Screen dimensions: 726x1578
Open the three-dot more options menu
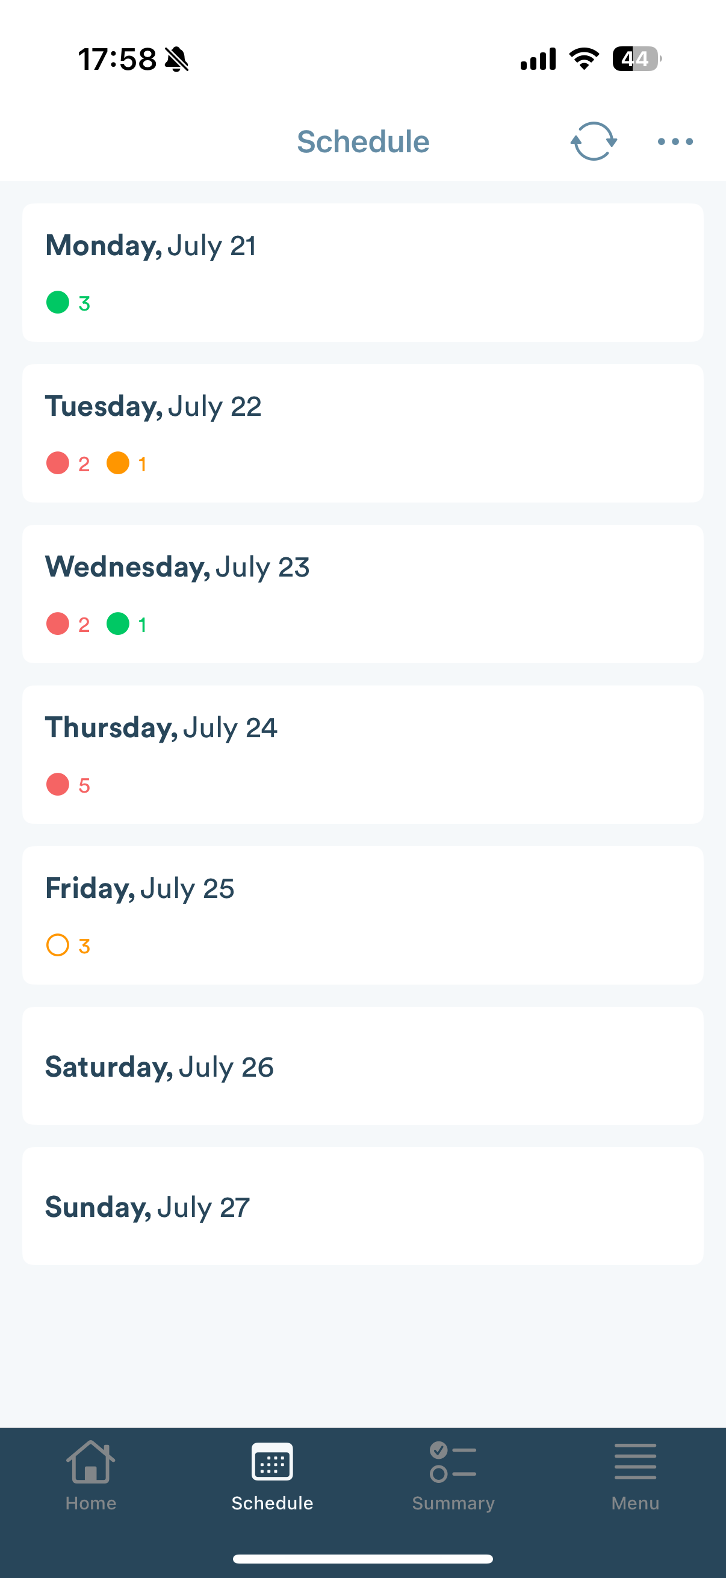(x=675, y=141)
